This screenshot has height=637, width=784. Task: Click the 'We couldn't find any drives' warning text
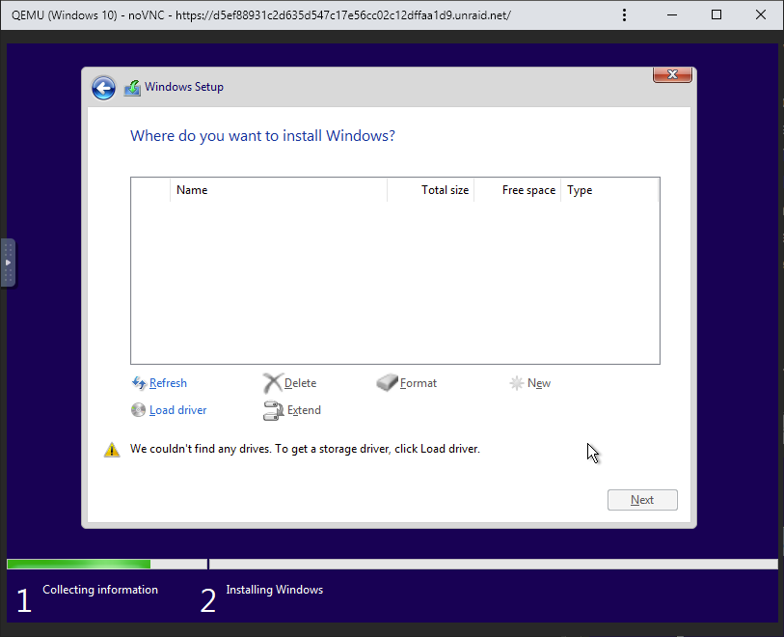pos(305,449)
